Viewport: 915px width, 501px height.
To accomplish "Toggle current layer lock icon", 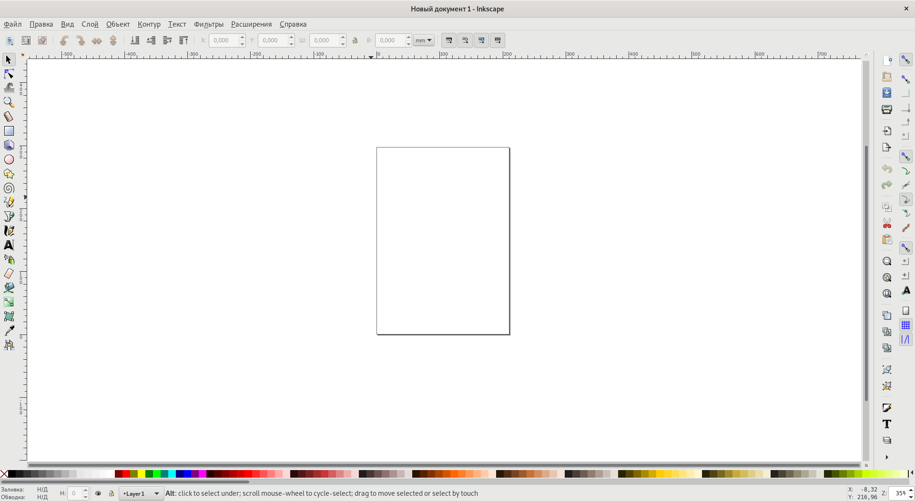I will 111,493.
